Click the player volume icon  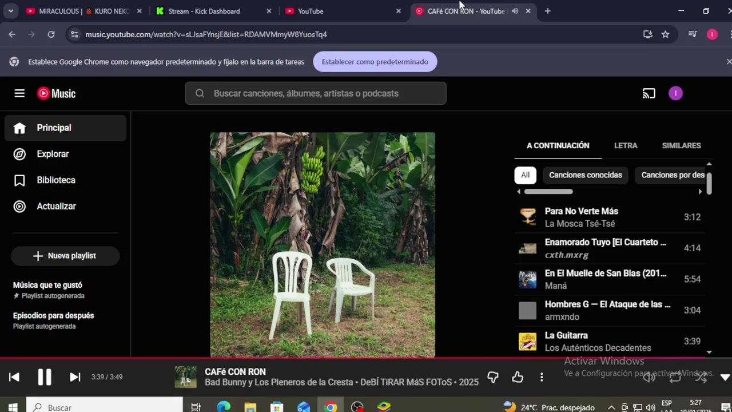click(x=649, y=377)
